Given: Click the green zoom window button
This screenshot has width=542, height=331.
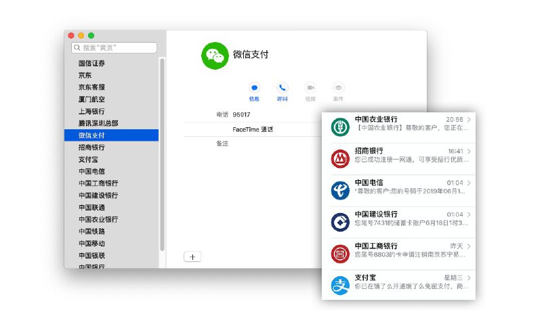Looking at the screenshot, I should 91,36.
